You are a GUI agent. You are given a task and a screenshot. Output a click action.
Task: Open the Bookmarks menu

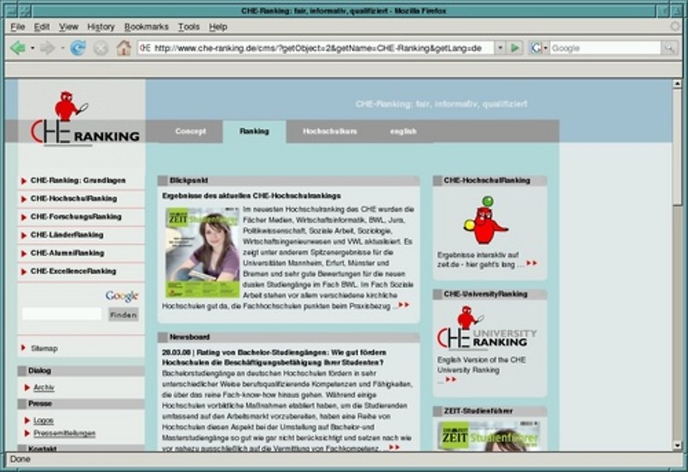[146, 27]
